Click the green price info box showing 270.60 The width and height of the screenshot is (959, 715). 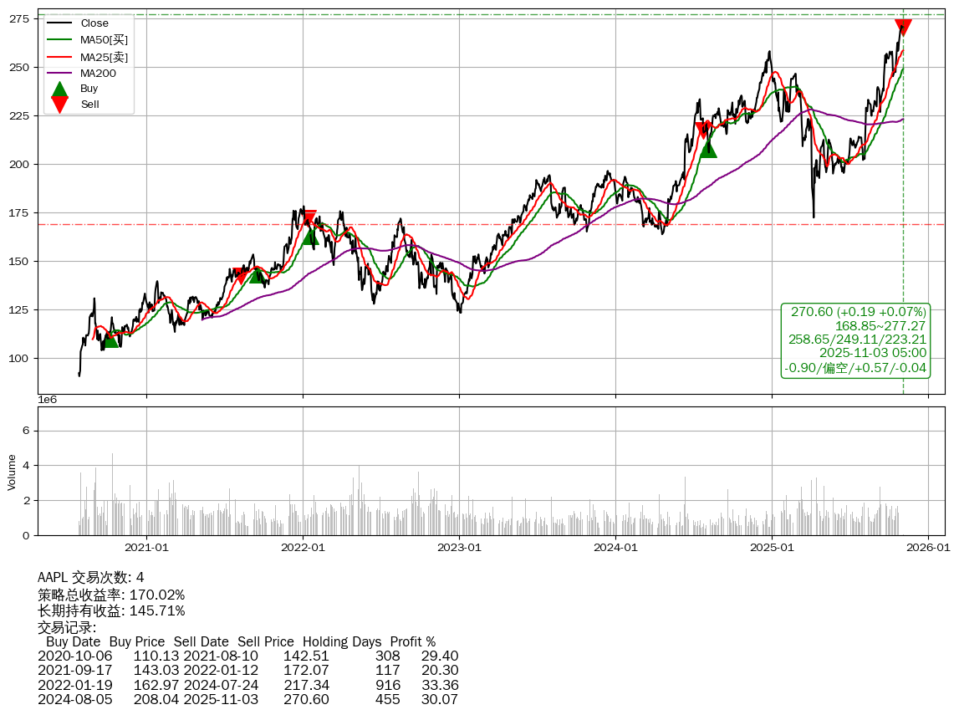(x=856, y=340)
